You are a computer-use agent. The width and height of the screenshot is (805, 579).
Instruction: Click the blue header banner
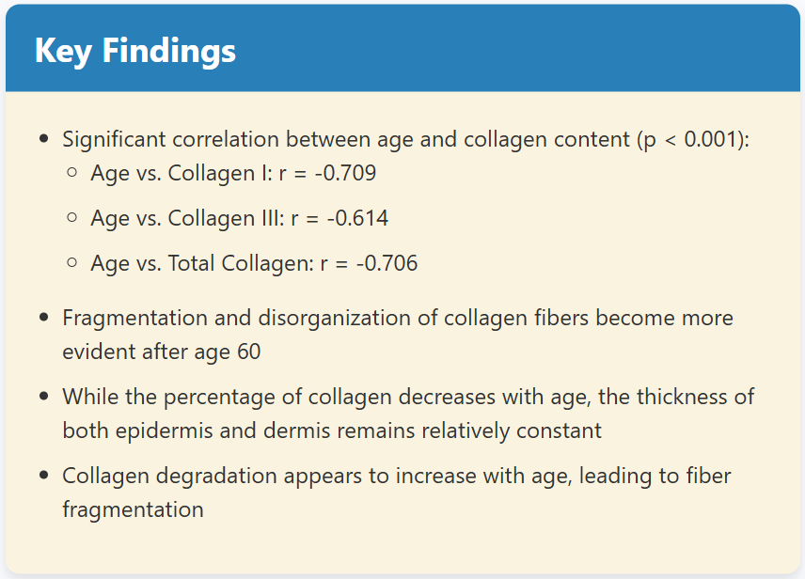click(402, 48)
